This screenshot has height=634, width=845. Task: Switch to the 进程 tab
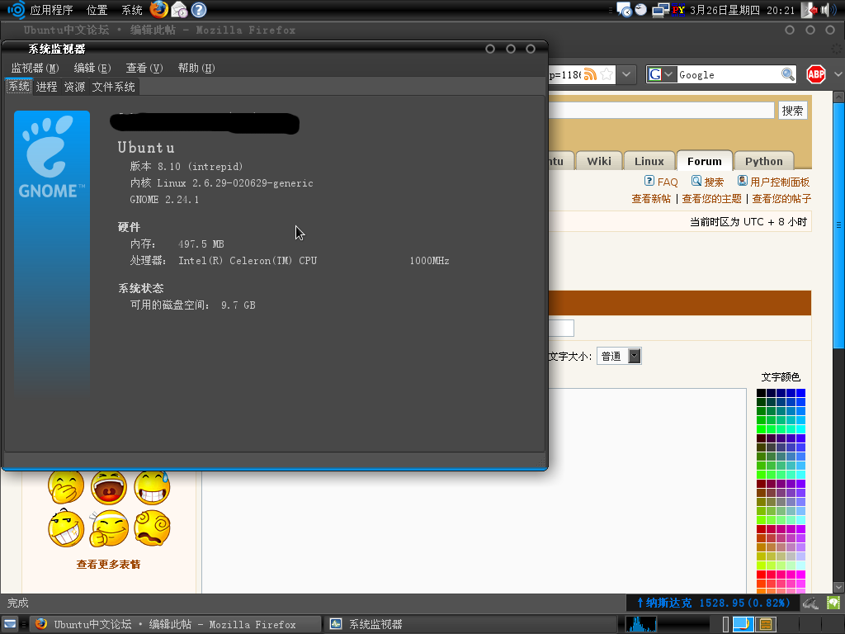46,86
